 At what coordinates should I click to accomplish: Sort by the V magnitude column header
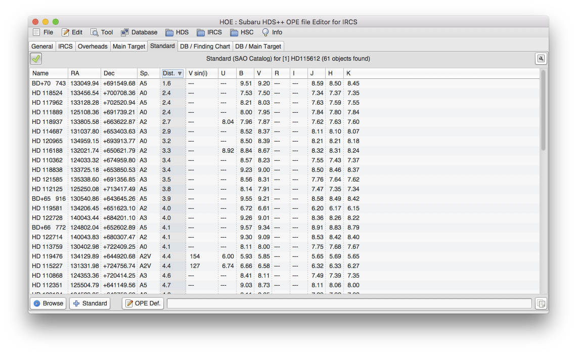[263, 73]
